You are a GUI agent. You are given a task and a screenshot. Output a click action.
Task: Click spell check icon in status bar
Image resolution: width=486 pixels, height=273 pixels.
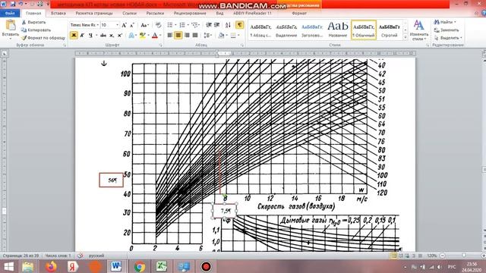click(80, 256)
